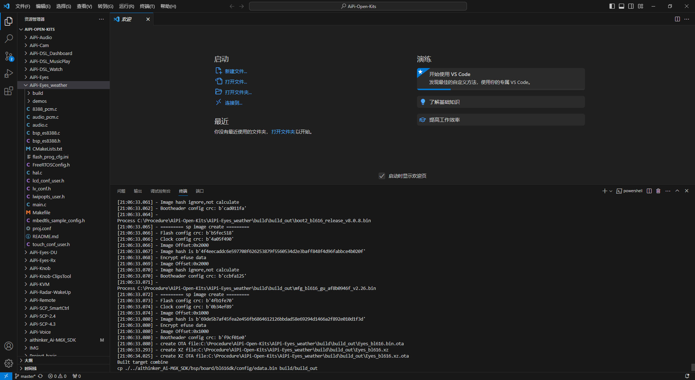Open the Terminal menu
695x380 pixels.
[147, 6]
